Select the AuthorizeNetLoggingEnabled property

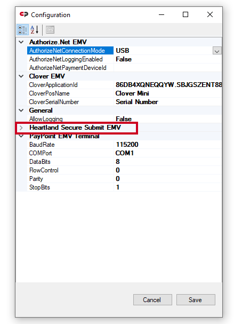[70, 59]
